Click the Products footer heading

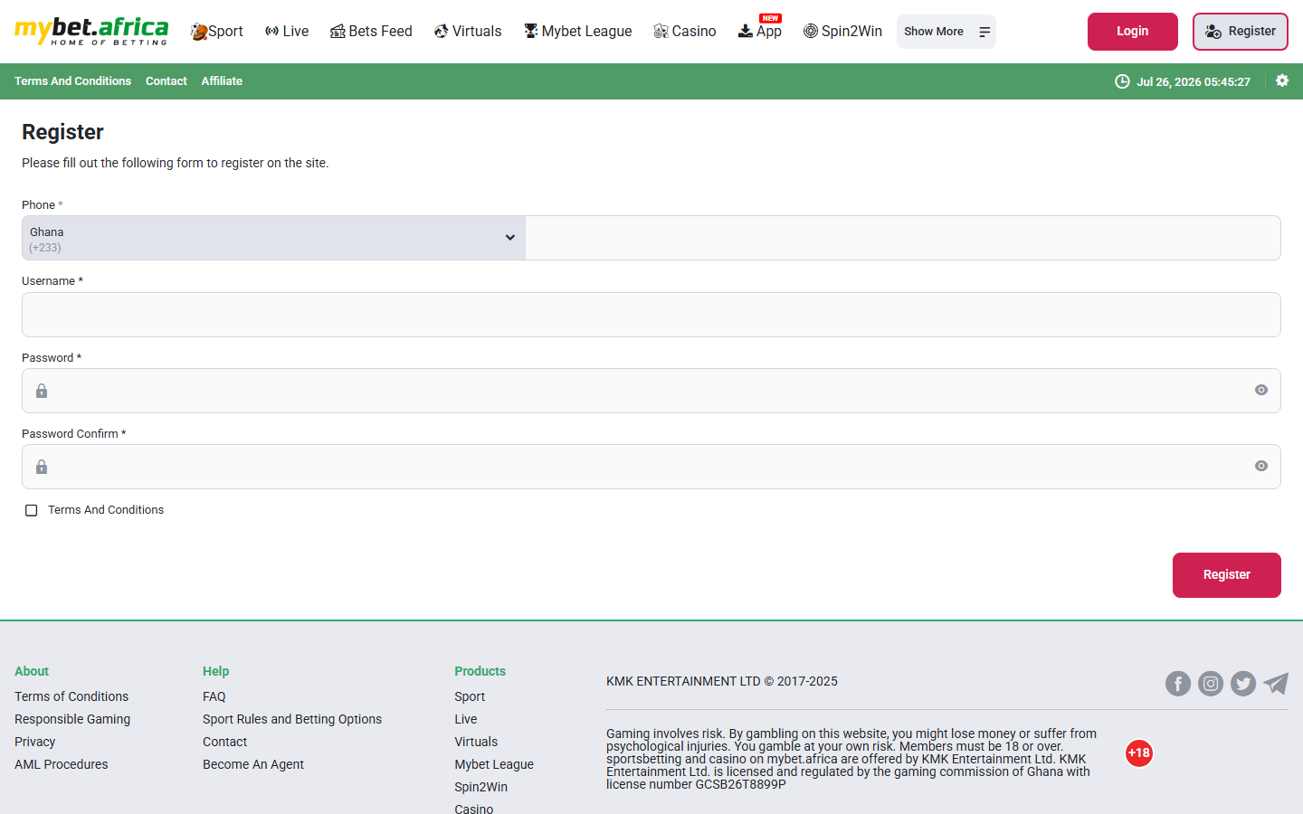(480, 671)
